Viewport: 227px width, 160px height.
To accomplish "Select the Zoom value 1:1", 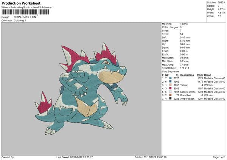I will click(219, 16).
